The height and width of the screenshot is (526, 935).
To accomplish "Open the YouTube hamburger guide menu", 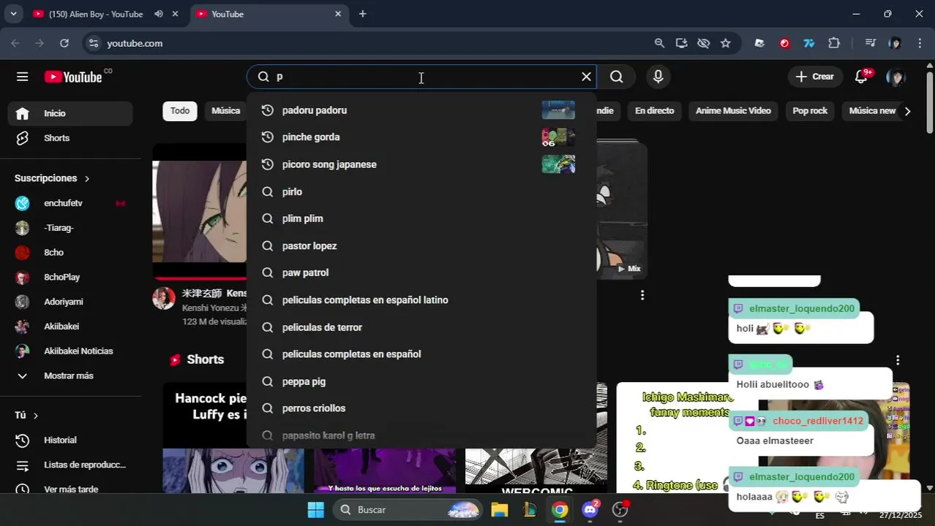I will pos(23,77).
